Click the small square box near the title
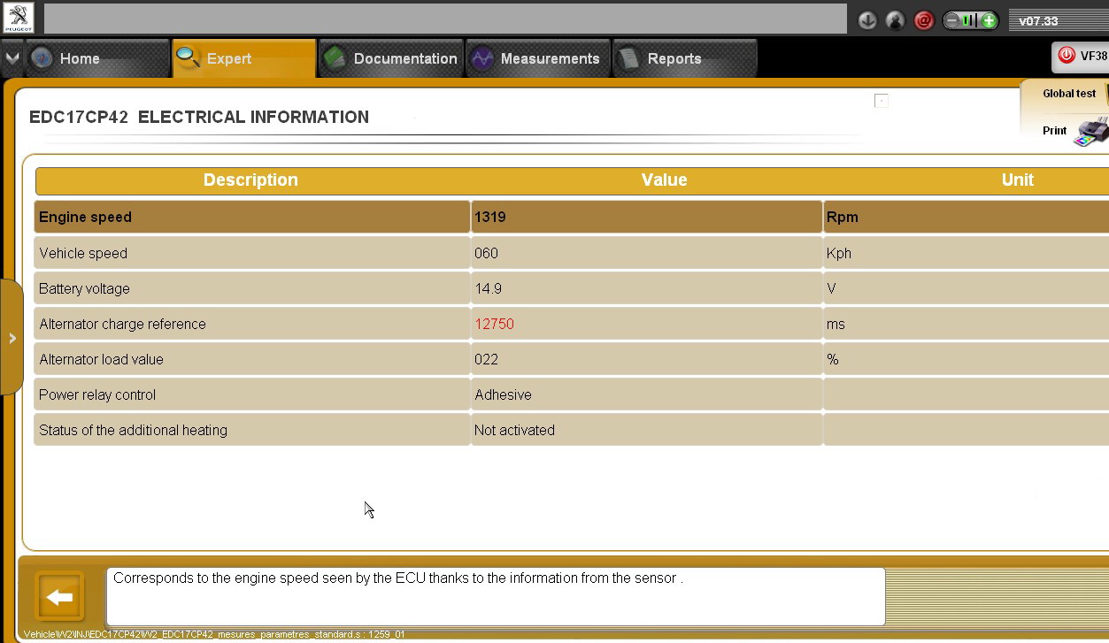 [x=882, y=101]
